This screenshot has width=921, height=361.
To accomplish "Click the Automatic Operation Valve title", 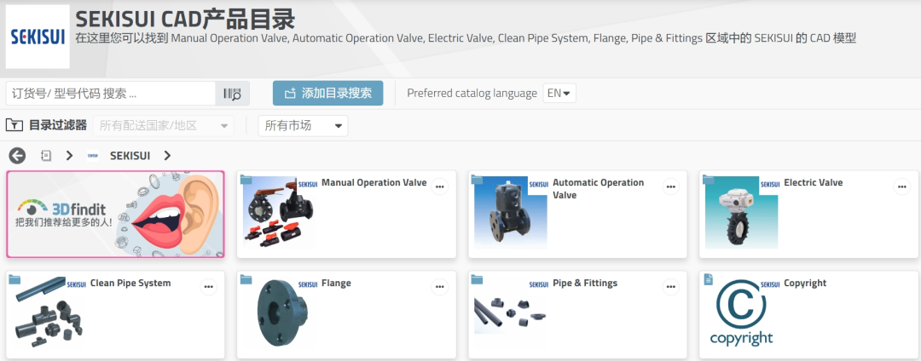I will tap(598, 189).
